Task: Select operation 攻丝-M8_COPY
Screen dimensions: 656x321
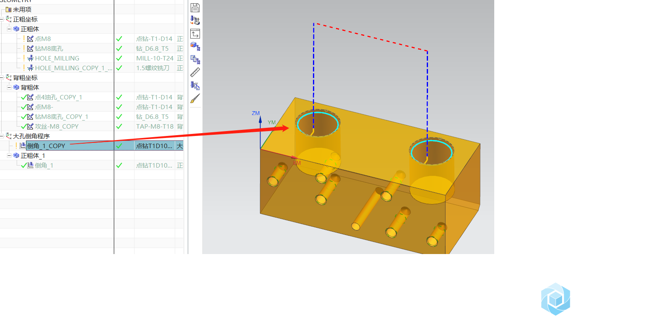Action: (56, 126)
